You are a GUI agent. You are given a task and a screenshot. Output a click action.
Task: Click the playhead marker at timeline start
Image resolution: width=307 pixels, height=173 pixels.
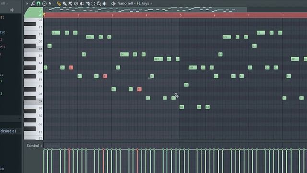[x=44, y=15]
